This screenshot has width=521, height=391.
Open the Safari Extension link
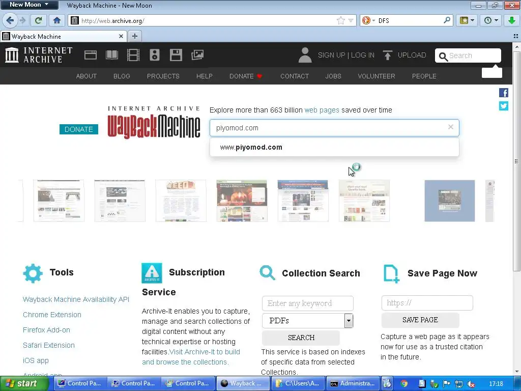[x=48, y=345]
